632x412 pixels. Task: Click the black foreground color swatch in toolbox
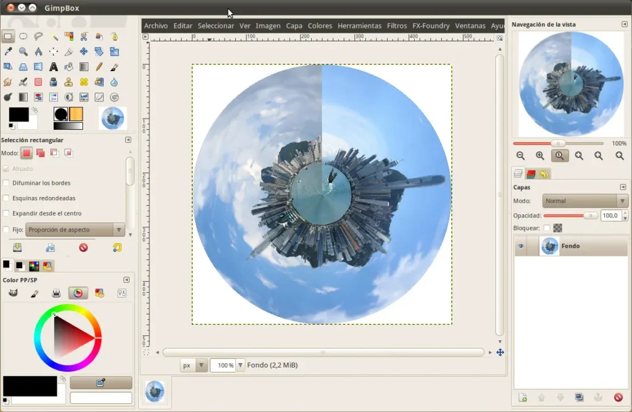tap(18, 114)
